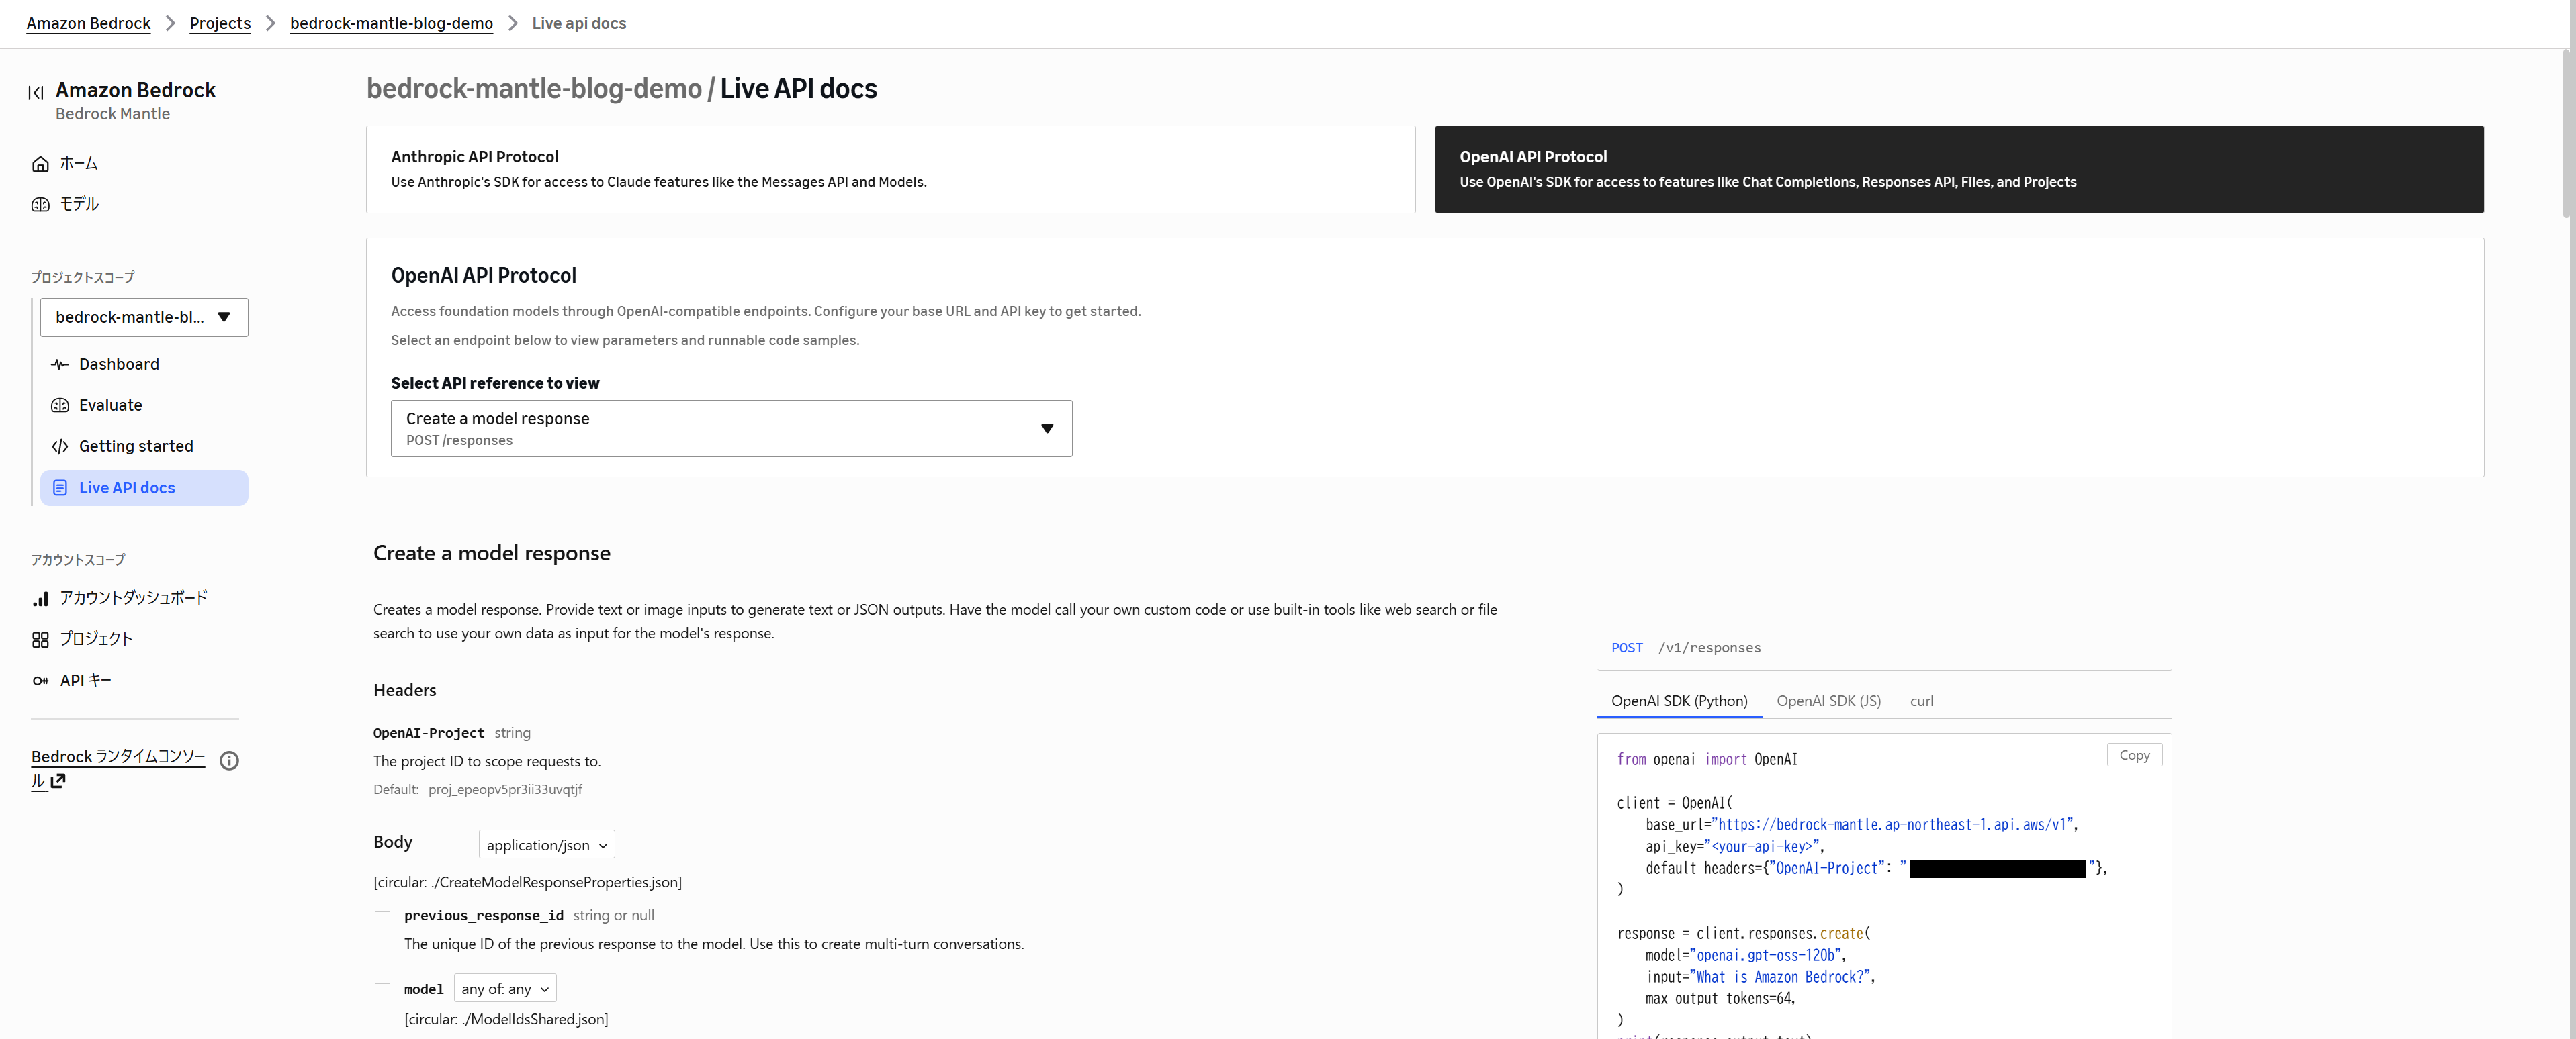Copy the Python code sample
Screen dimensions: 2576x1039
tap(2134, 755)
